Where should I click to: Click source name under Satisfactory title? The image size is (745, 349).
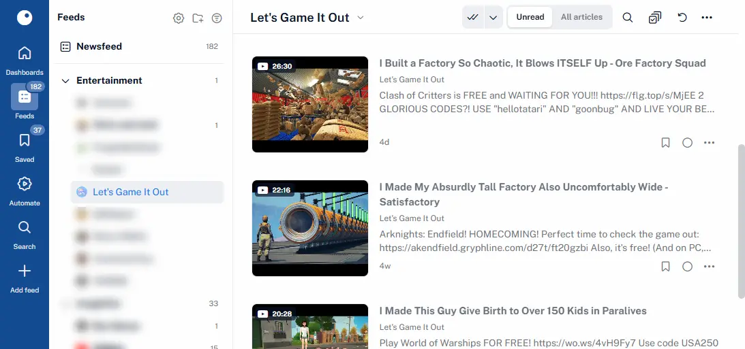(x=412, y=218)
